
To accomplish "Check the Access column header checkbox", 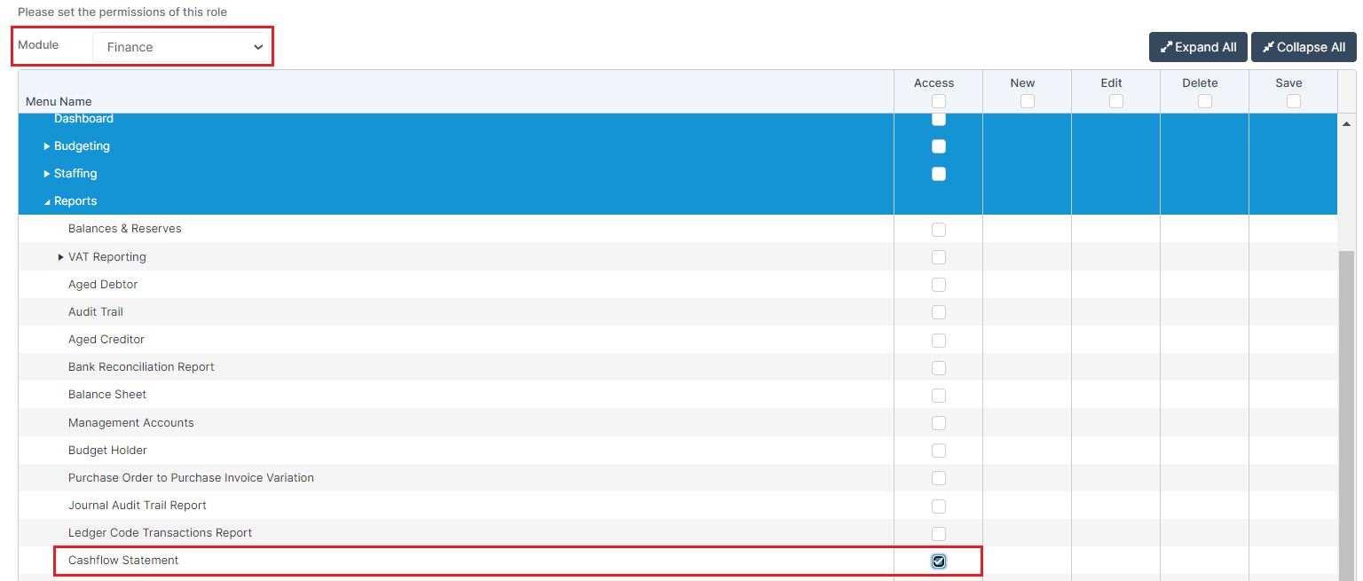I will pos(939,101).
